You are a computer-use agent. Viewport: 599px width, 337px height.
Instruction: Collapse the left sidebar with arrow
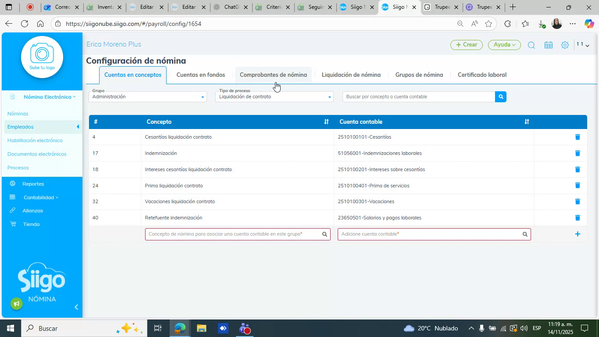pyautogui.click(x=76, y=307)
